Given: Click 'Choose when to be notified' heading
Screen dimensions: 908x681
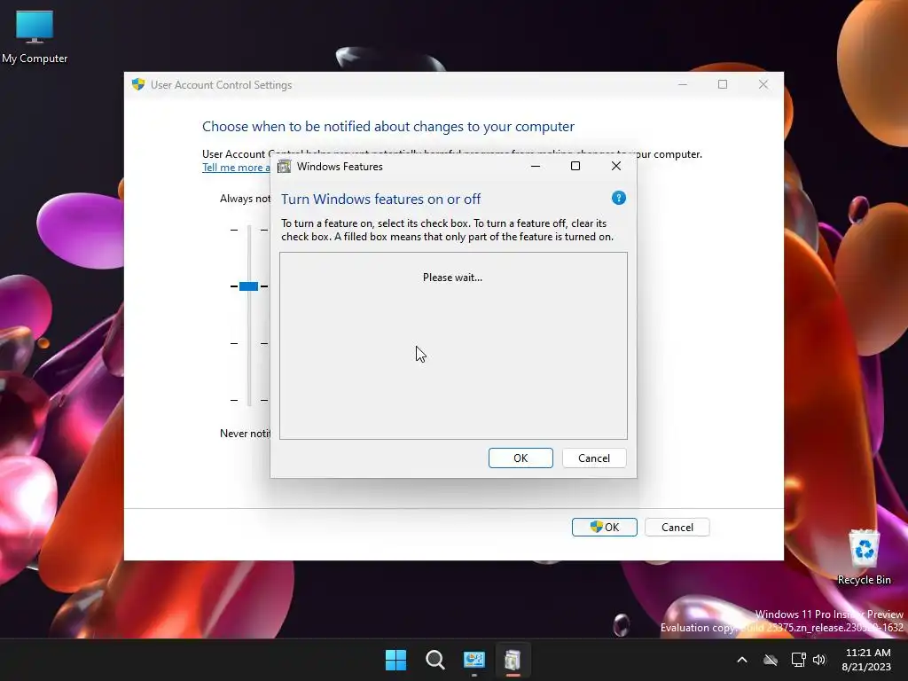Looking at the screenshot, I should point(388,126).
